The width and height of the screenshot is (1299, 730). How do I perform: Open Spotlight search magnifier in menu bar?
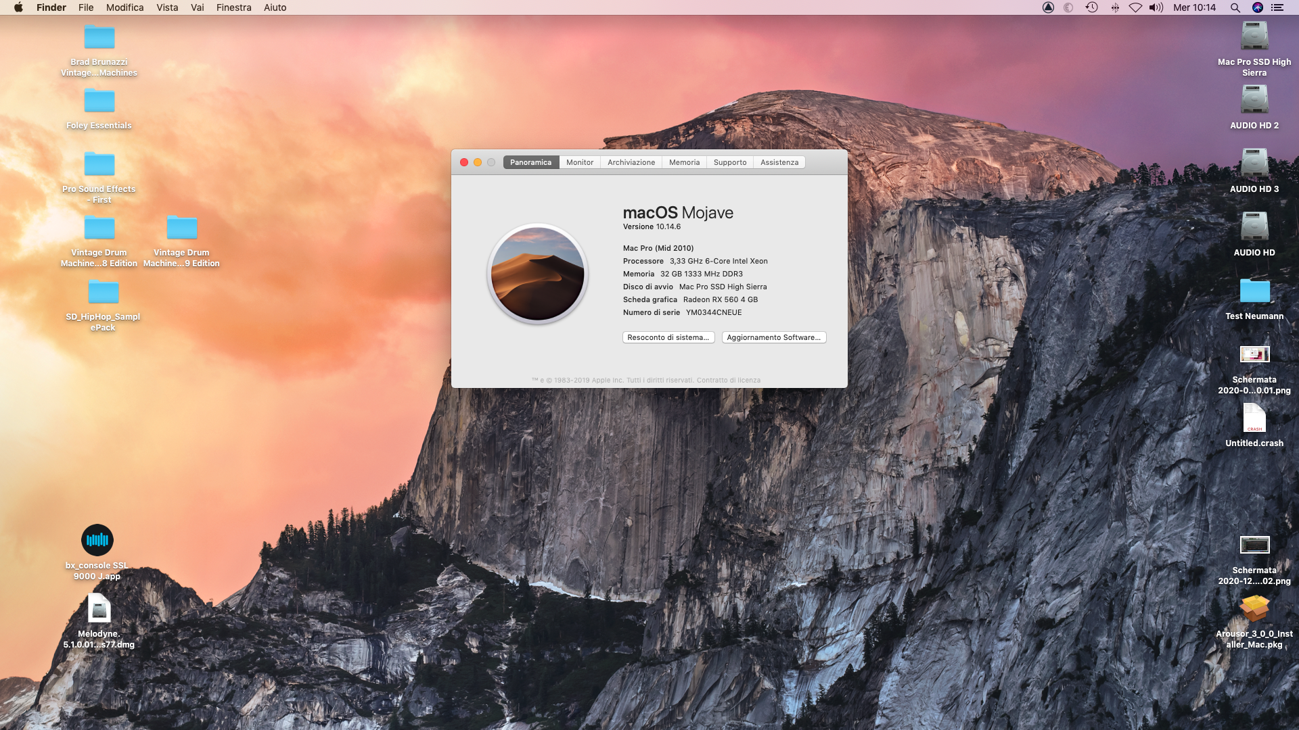pyautogui.click(x=1235, y=7)
